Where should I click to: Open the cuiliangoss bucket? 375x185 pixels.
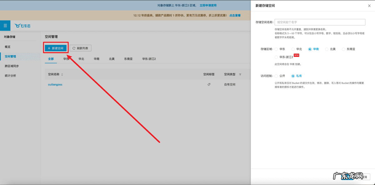(55, 84)
